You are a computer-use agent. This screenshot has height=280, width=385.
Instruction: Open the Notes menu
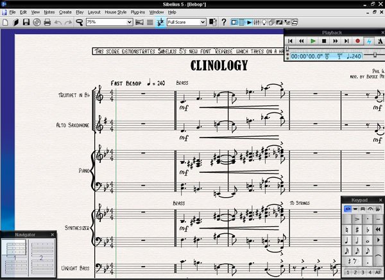pyautogui.click(x=49, y=12)
